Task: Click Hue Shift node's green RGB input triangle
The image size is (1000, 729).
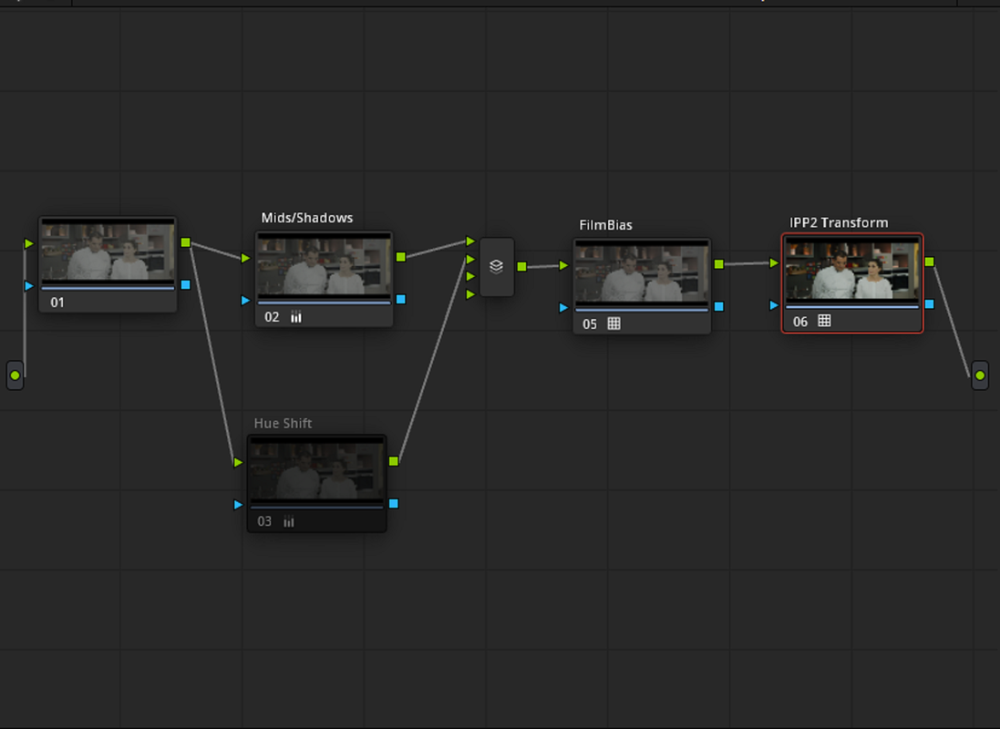Action: [x=238, y=462]
